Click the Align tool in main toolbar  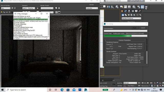pos(112,7)
